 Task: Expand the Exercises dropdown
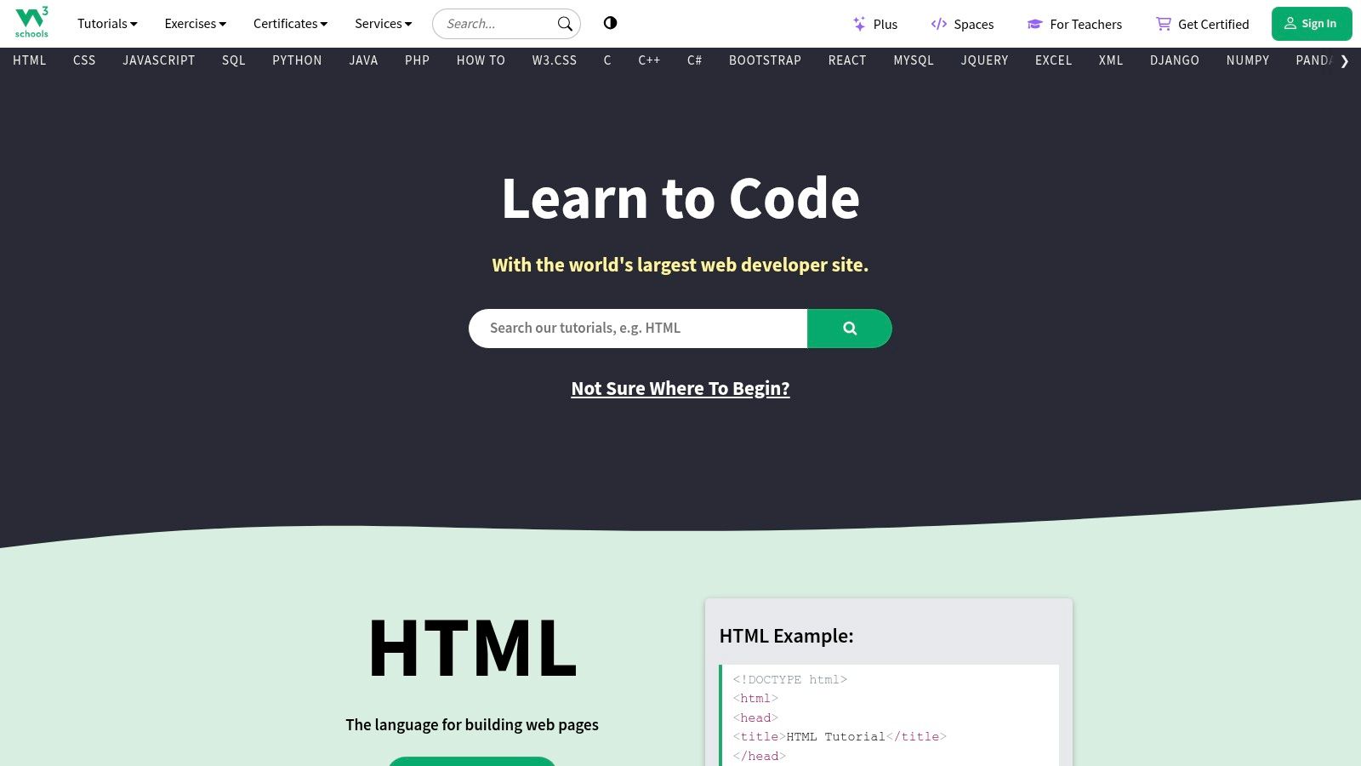point(195,23)
